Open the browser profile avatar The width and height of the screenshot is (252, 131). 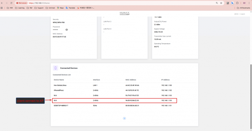[244, 3]
